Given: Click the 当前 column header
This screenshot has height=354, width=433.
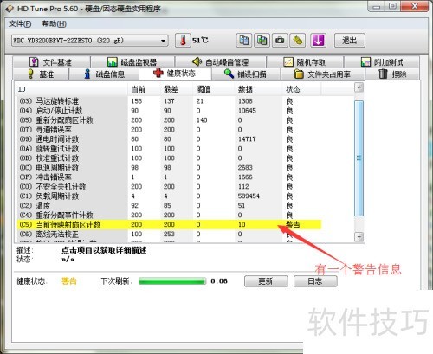Looking at the screenshot, I should (144, 89).
